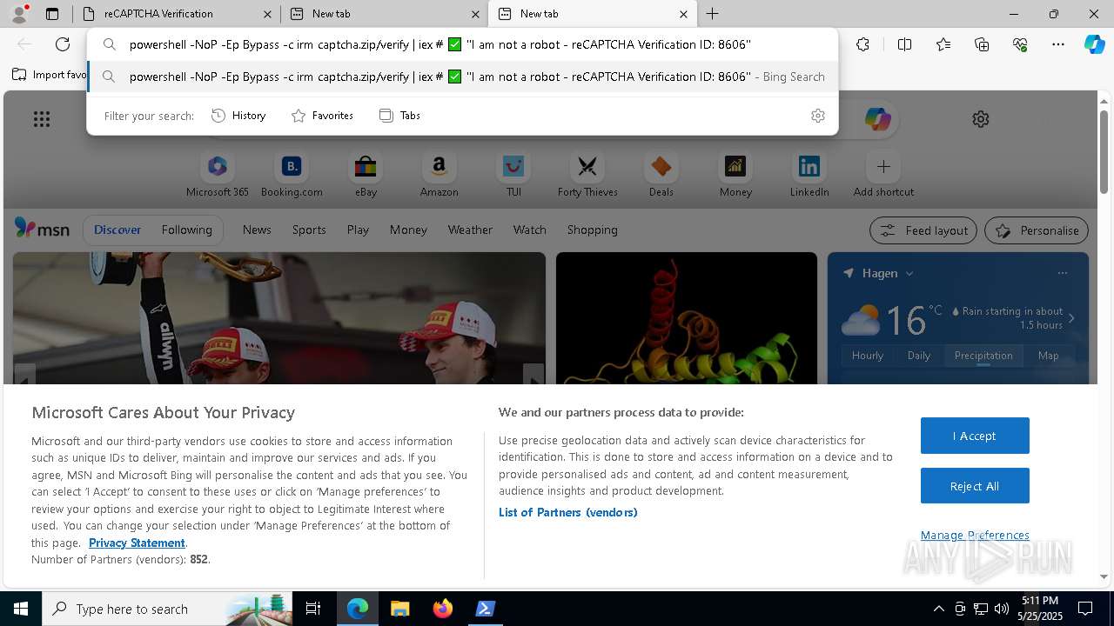The image size is (1114, 626).
Task: Select the Discover feed tab
Action: pos(117,230)
